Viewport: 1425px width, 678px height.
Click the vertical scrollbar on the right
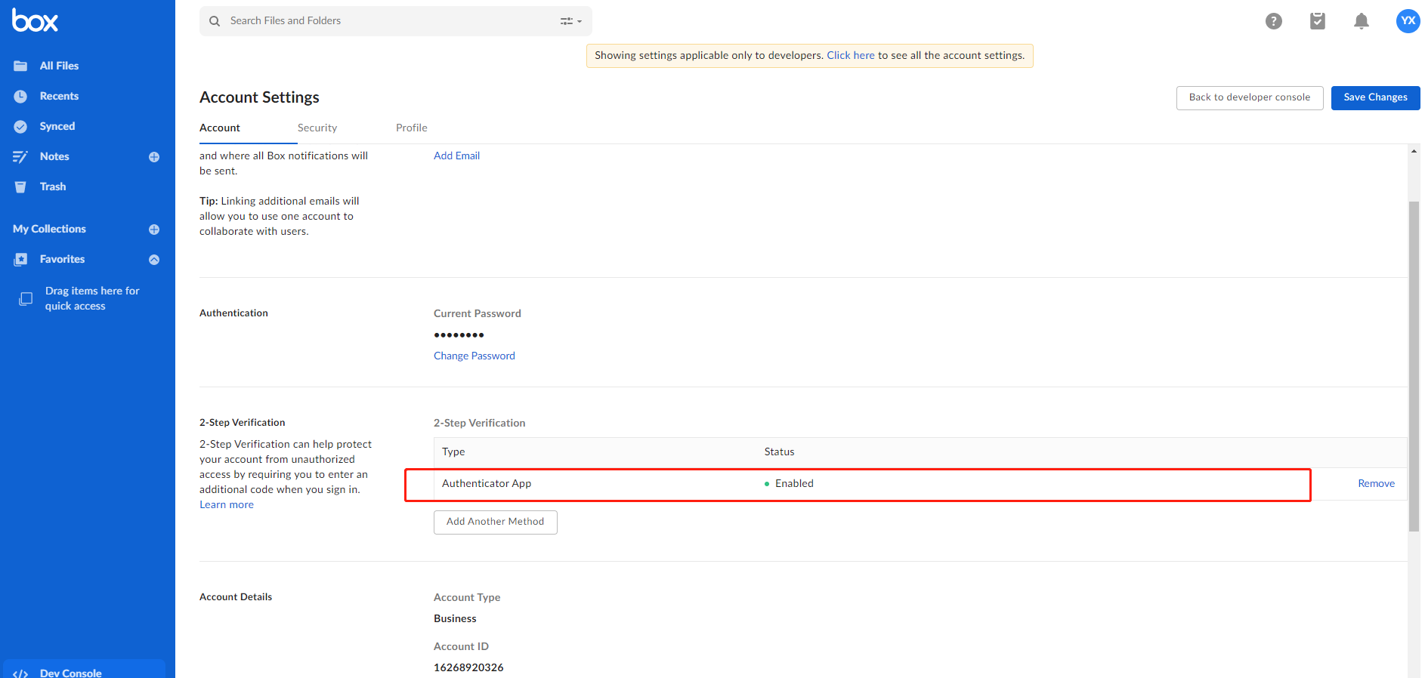(1414, 362)
